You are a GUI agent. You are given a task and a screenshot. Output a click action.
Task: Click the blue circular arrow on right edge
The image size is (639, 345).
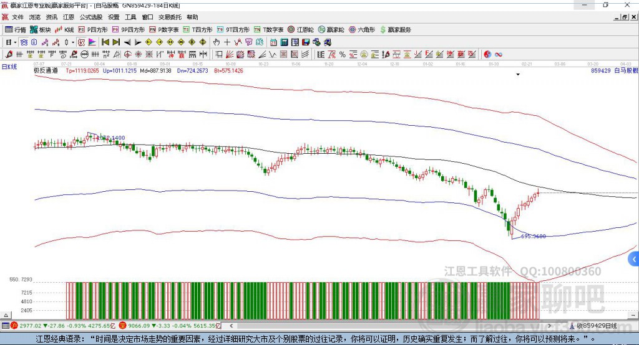pyautogui.click(x=634, y=258)
